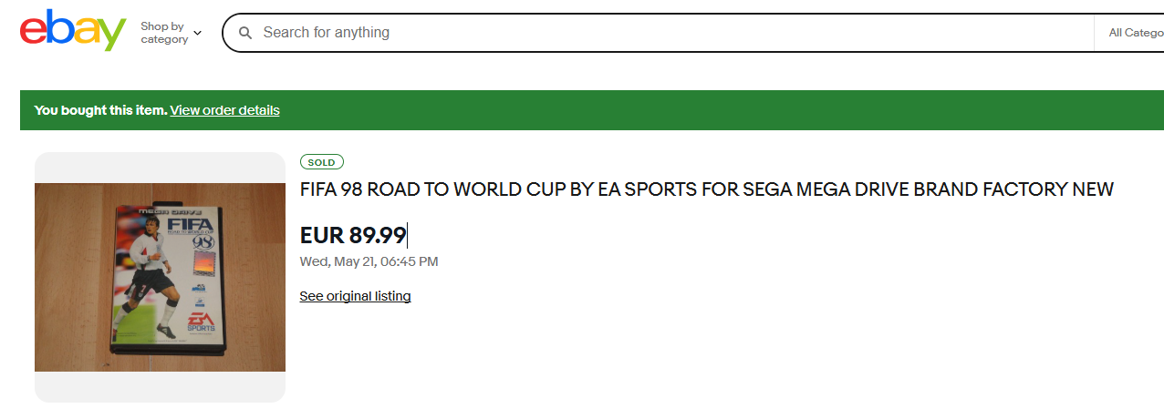
Task: Select the FIFA 98 Road to World Cup title
Action: click(x=707, y=189)
